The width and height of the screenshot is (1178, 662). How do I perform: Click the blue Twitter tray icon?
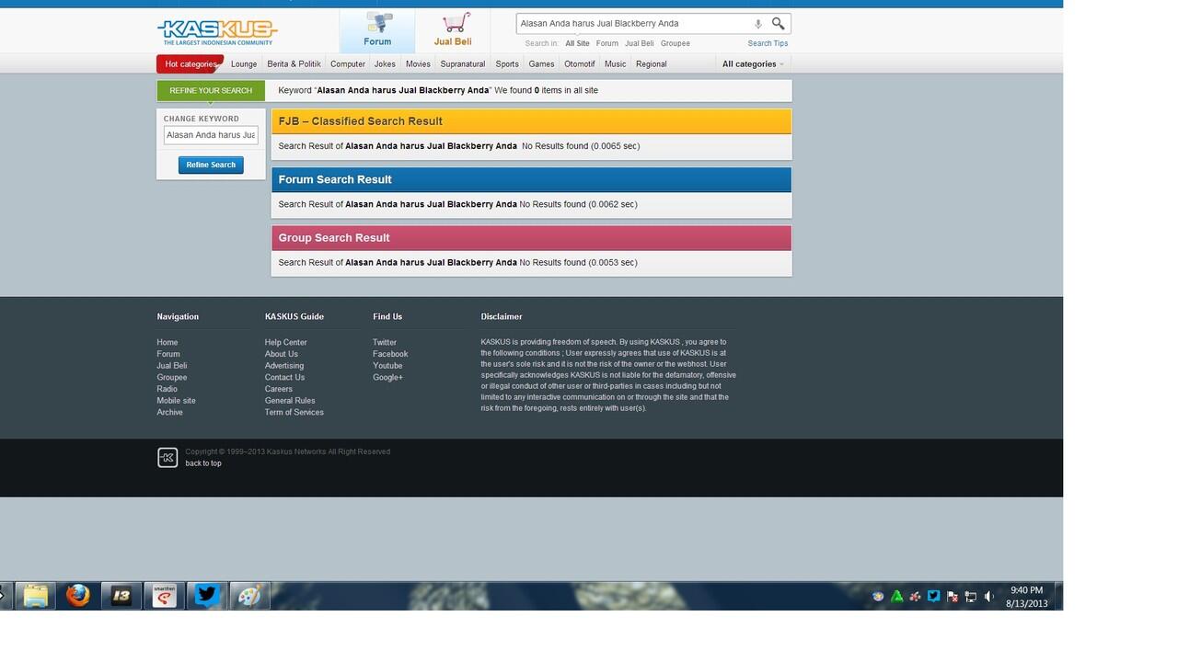pyautogui.click(x=934, y=596)
